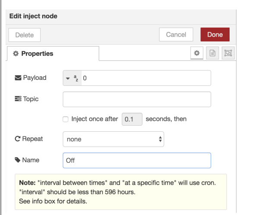The height and width of the screenshot is (215, 265).
Task: Open node settings gear icon tab
Action: (197, 53)
